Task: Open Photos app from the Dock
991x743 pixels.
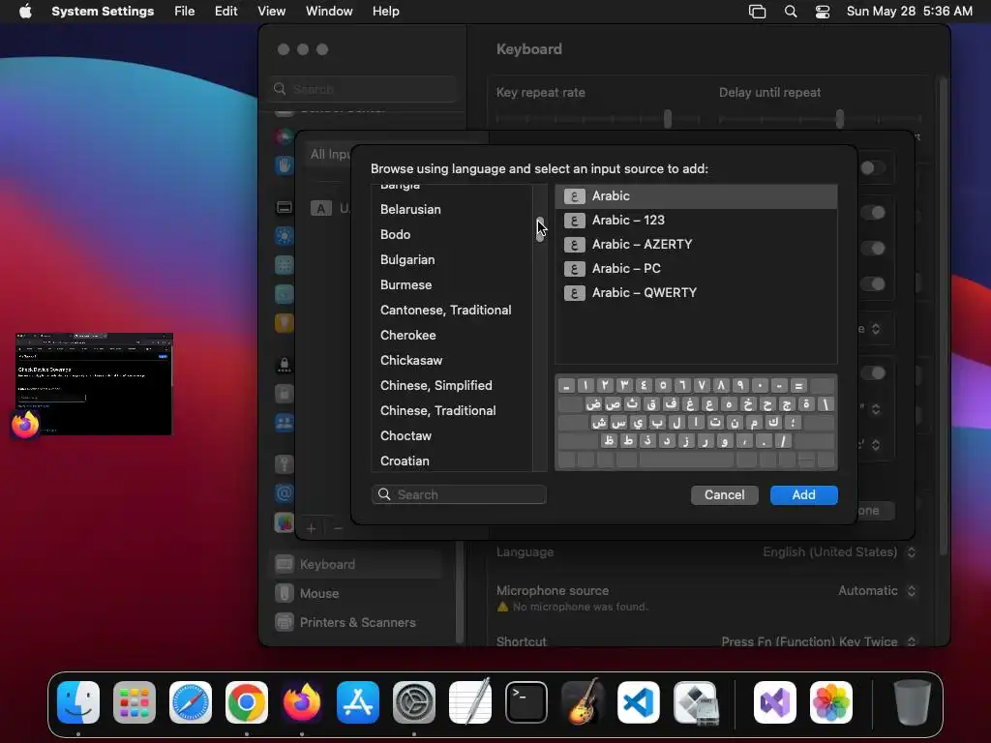Action: (x=831, y=702)
